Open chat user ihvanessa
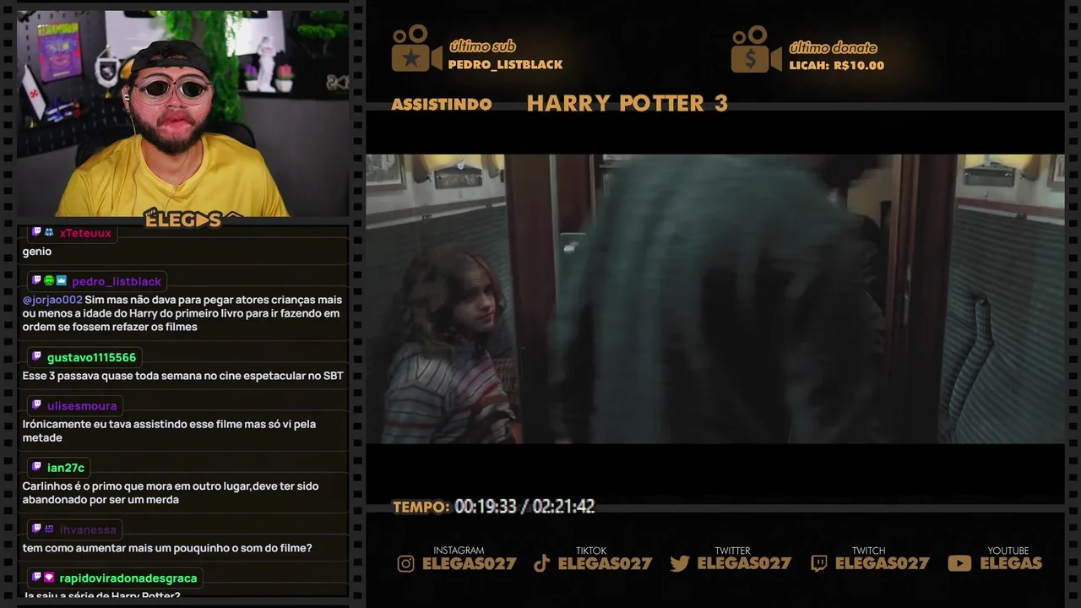 [x=88, y=530]
